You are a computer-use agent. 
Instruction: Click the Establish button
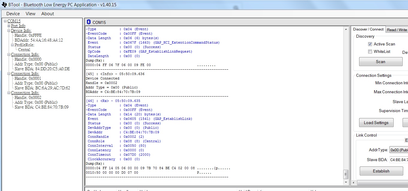pos(381,171)
